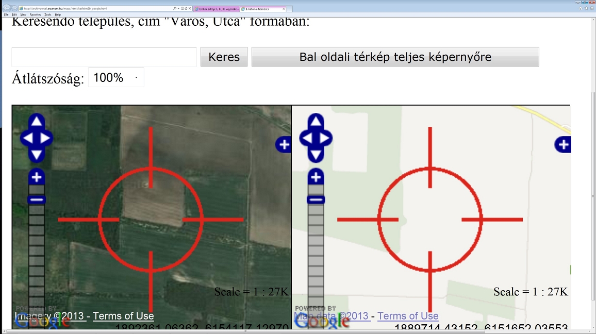Pan the right road map left
The image size is (596, 334).
(307, 138)
